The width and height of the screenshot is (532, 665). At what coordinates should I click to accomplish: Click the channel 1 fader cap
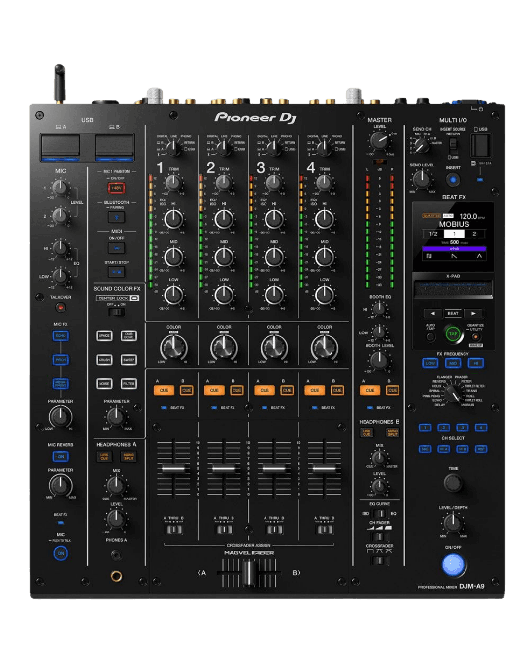click(x=173, y=468)
